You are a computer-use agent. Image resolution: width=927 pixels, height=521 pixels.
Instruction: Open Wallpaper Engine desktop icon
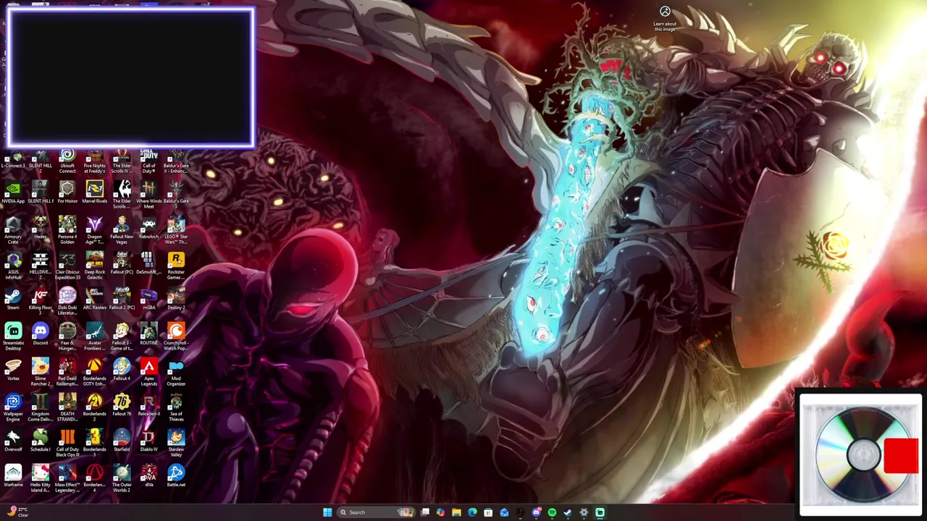point(13,408)
